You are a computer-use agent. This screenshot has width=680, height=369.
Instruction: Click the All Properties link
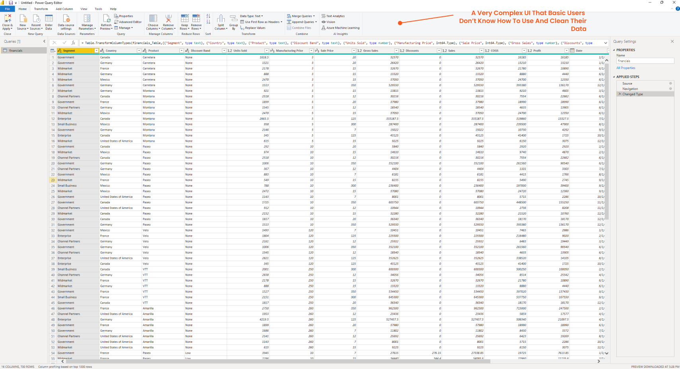626,68
